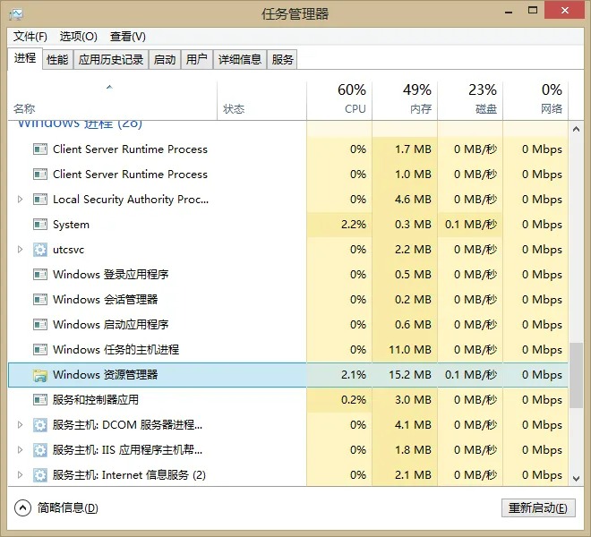Viewport: 591px width, 537px height.
Task: Click the Windows 任务的主机进程 icon
Action: click(40, 350)
